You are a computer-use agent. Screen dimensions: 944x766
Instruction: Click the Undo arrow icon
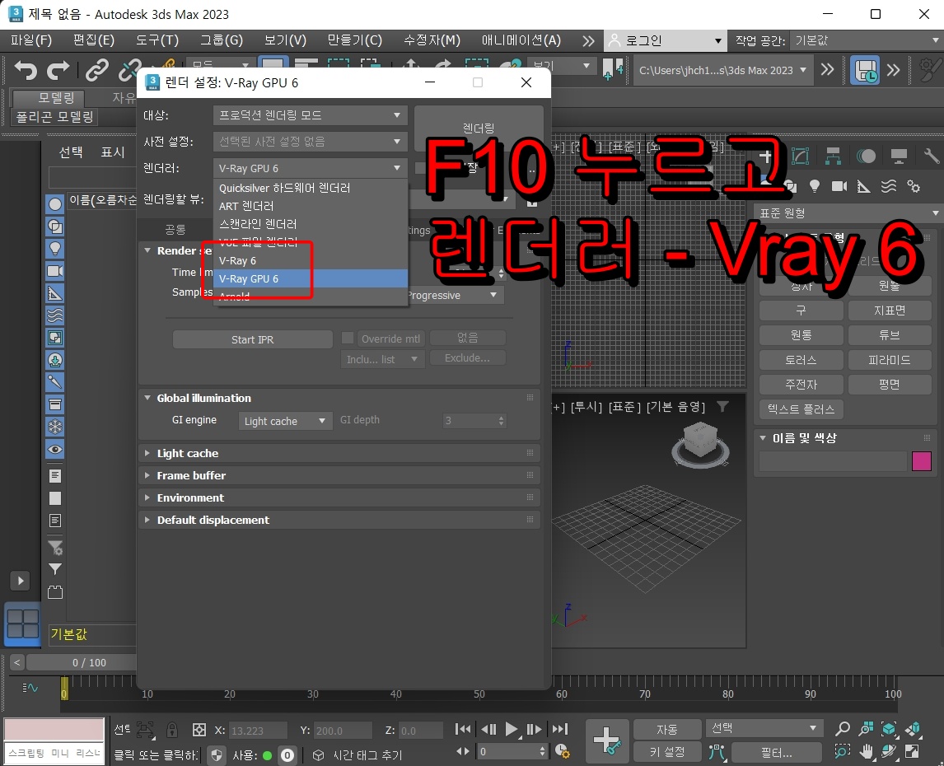click(26, 71)
